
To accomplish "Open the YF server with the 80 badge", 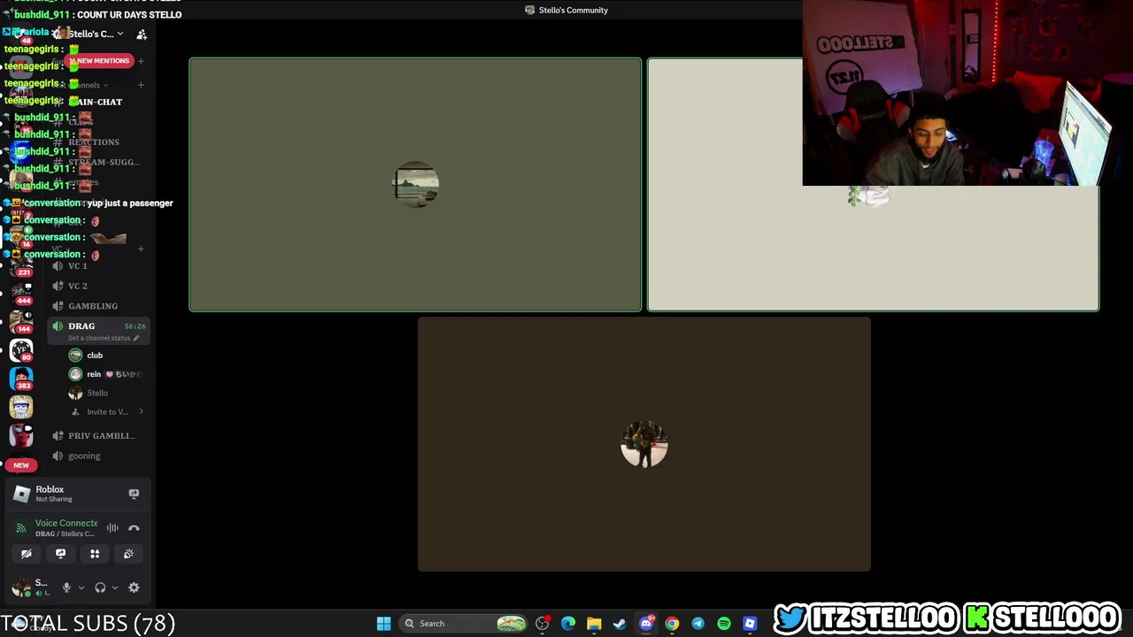I will [21, 350].
